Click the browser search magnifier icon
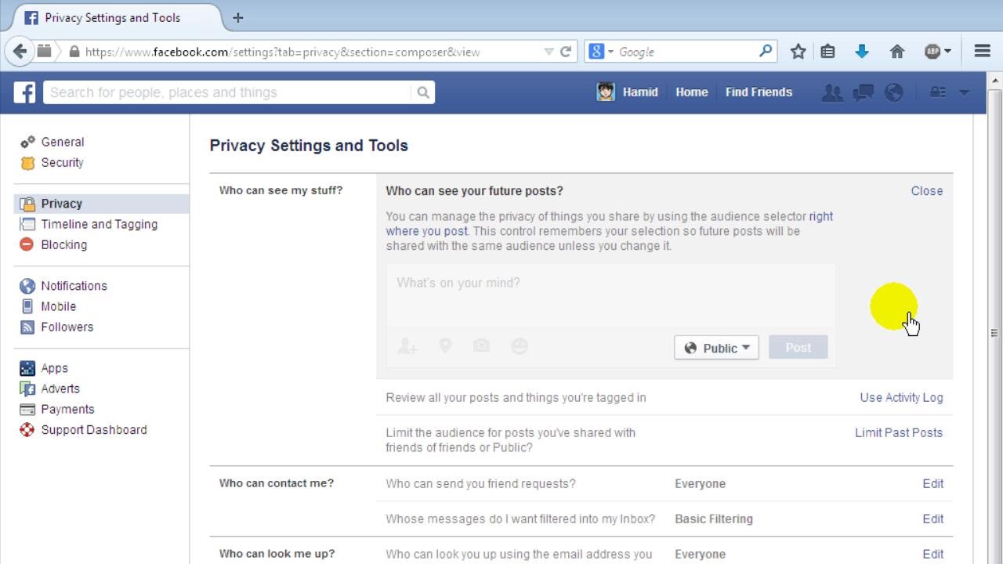 click(766, 52)
